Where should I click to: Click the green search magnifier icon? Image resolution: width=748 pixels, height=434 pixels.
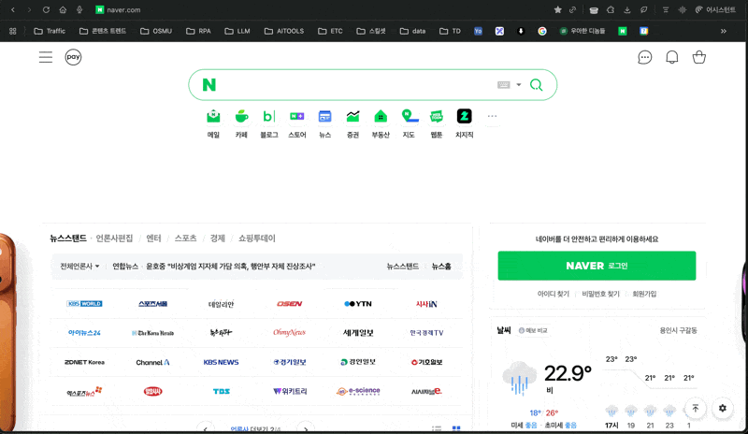[x=536, y=85]
